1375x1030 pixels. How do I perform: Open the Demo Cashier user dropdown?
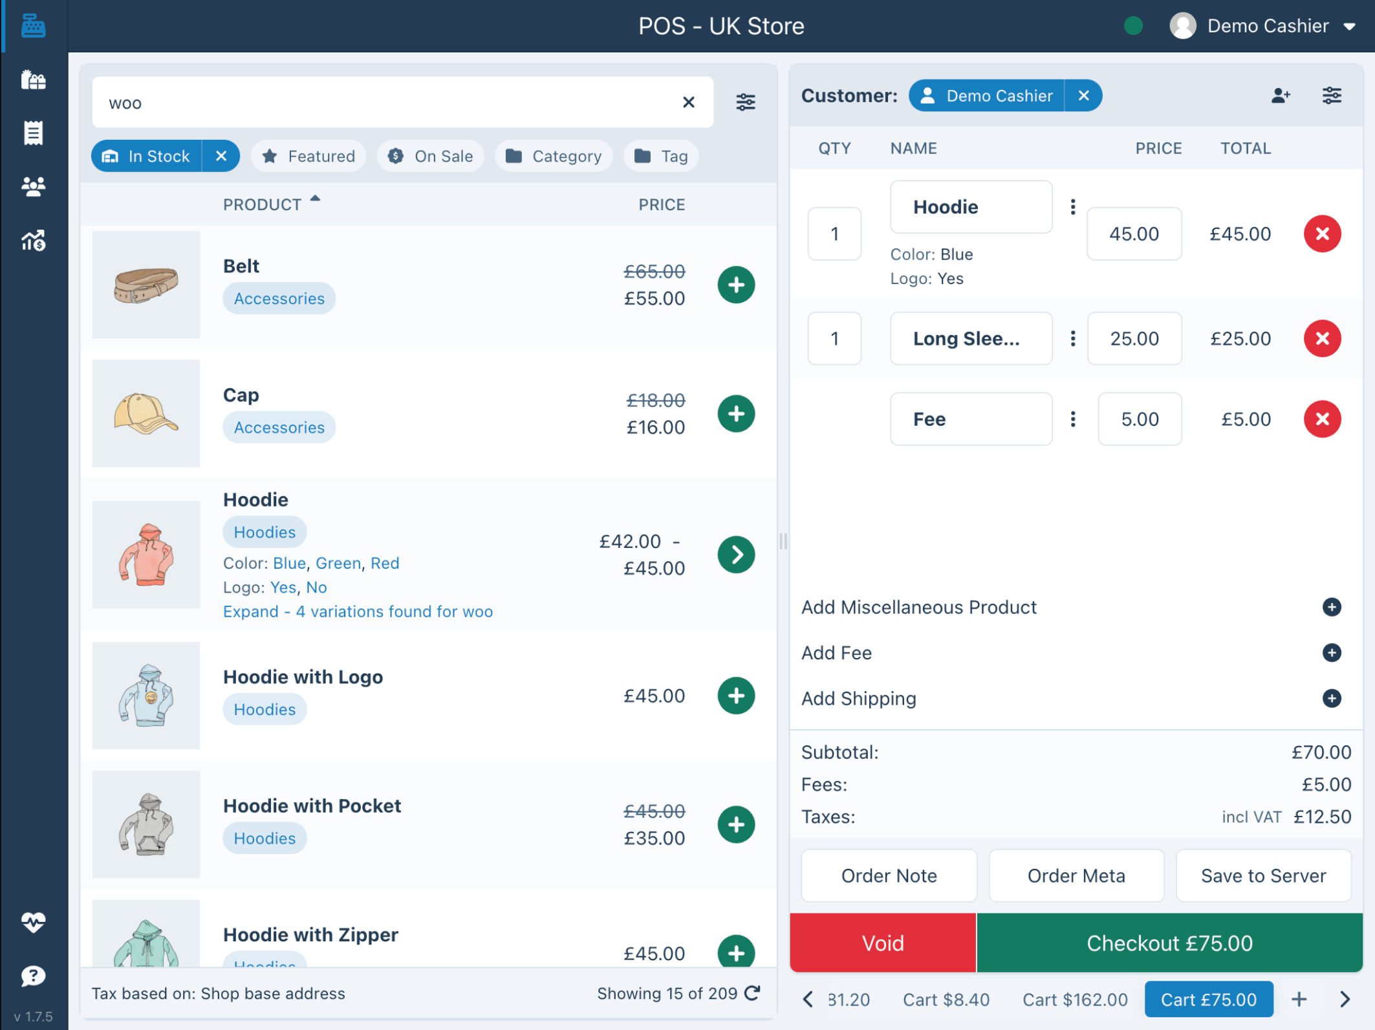click(x=1268, y=26)
